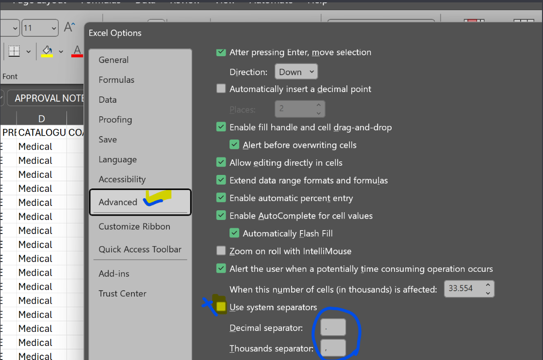The image size is (543, 360).
Task: Decrease the cells-affected value with down arrow
Action: coord(488,293)
